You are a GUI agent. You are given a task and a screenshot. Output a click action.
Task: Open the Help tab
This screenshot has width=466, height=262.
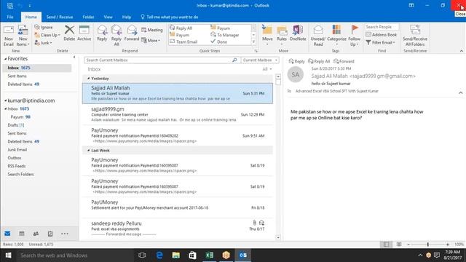[x=127, y=17]
